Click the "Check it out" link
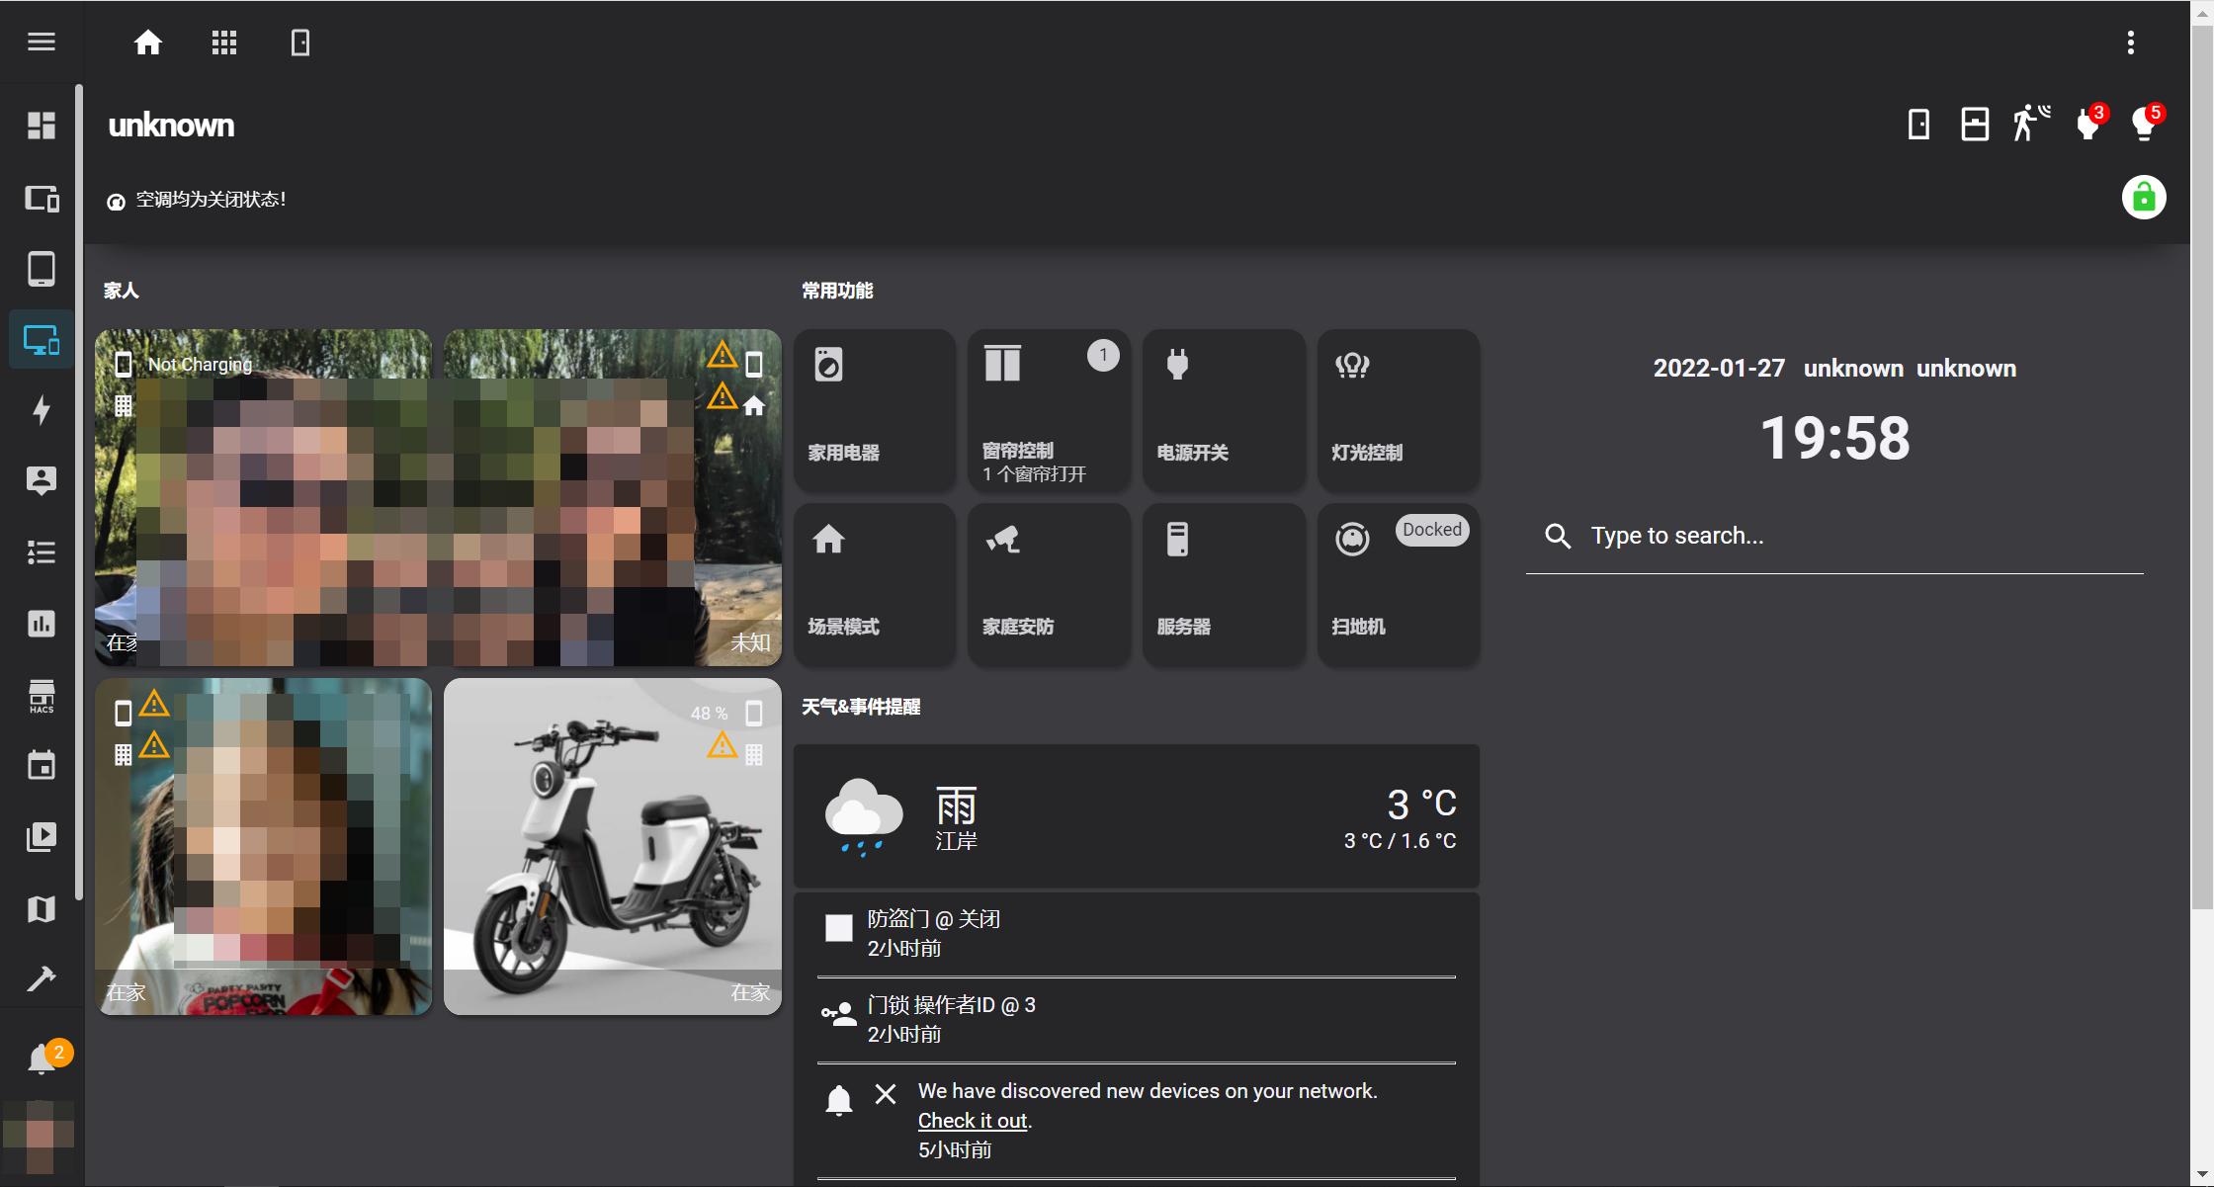Viewport: 2214px width, 1187px height. [x=973, y=1120]
